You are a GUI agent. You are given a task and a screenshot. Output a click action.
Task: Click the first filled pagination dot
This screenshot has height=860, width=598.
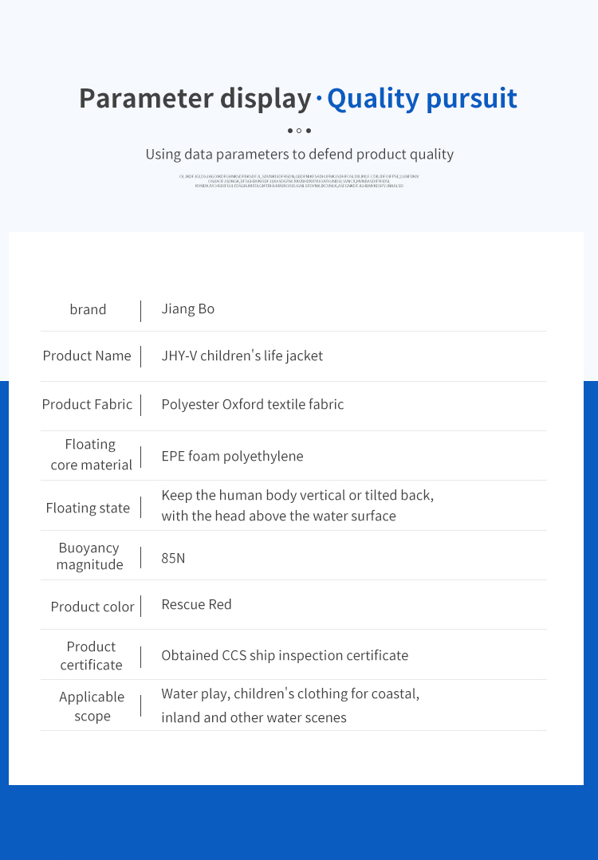coord(290,131)
